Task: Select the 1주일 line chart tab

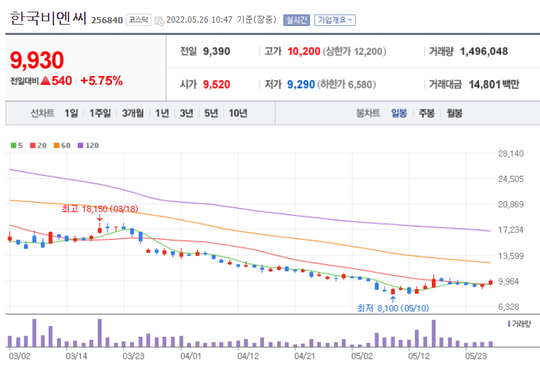Action: coord(100,113)
